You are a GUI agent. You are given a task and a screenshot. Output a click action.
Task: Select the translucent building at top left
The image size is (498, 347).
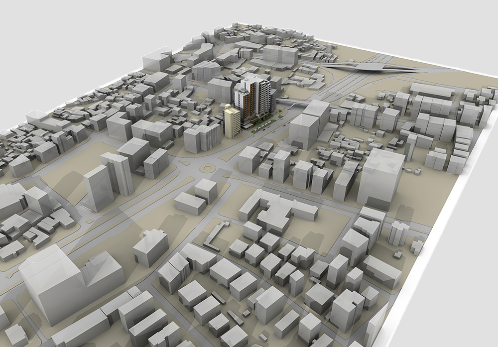157,60
